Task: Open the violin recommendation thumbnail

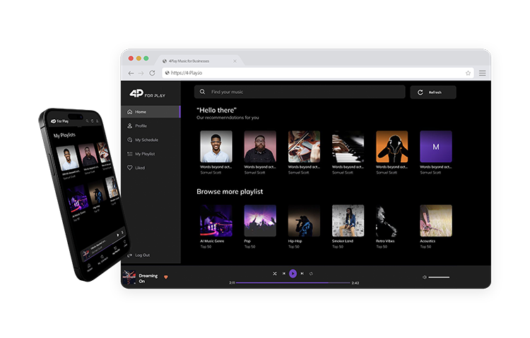Action: point(304,147)
